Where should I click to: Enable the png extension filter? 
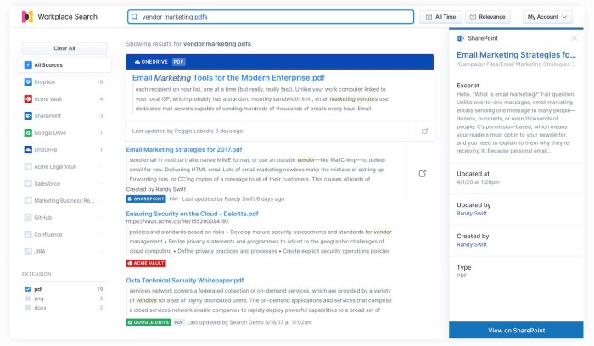click(x=28, y=299)
